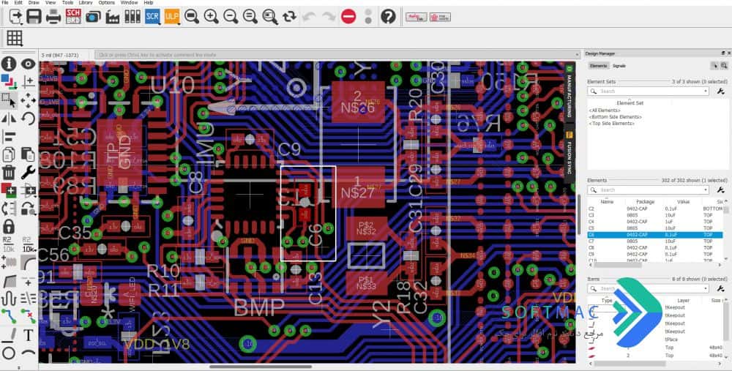Select the Delete trash can tool
Viewport: 732px width, 371px height.
[x=8, y=172]
